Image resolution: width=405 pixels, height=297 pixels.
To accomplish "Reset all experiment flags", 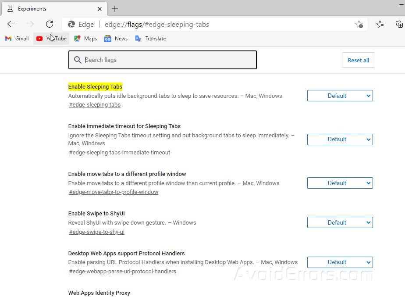I will 358,60.
